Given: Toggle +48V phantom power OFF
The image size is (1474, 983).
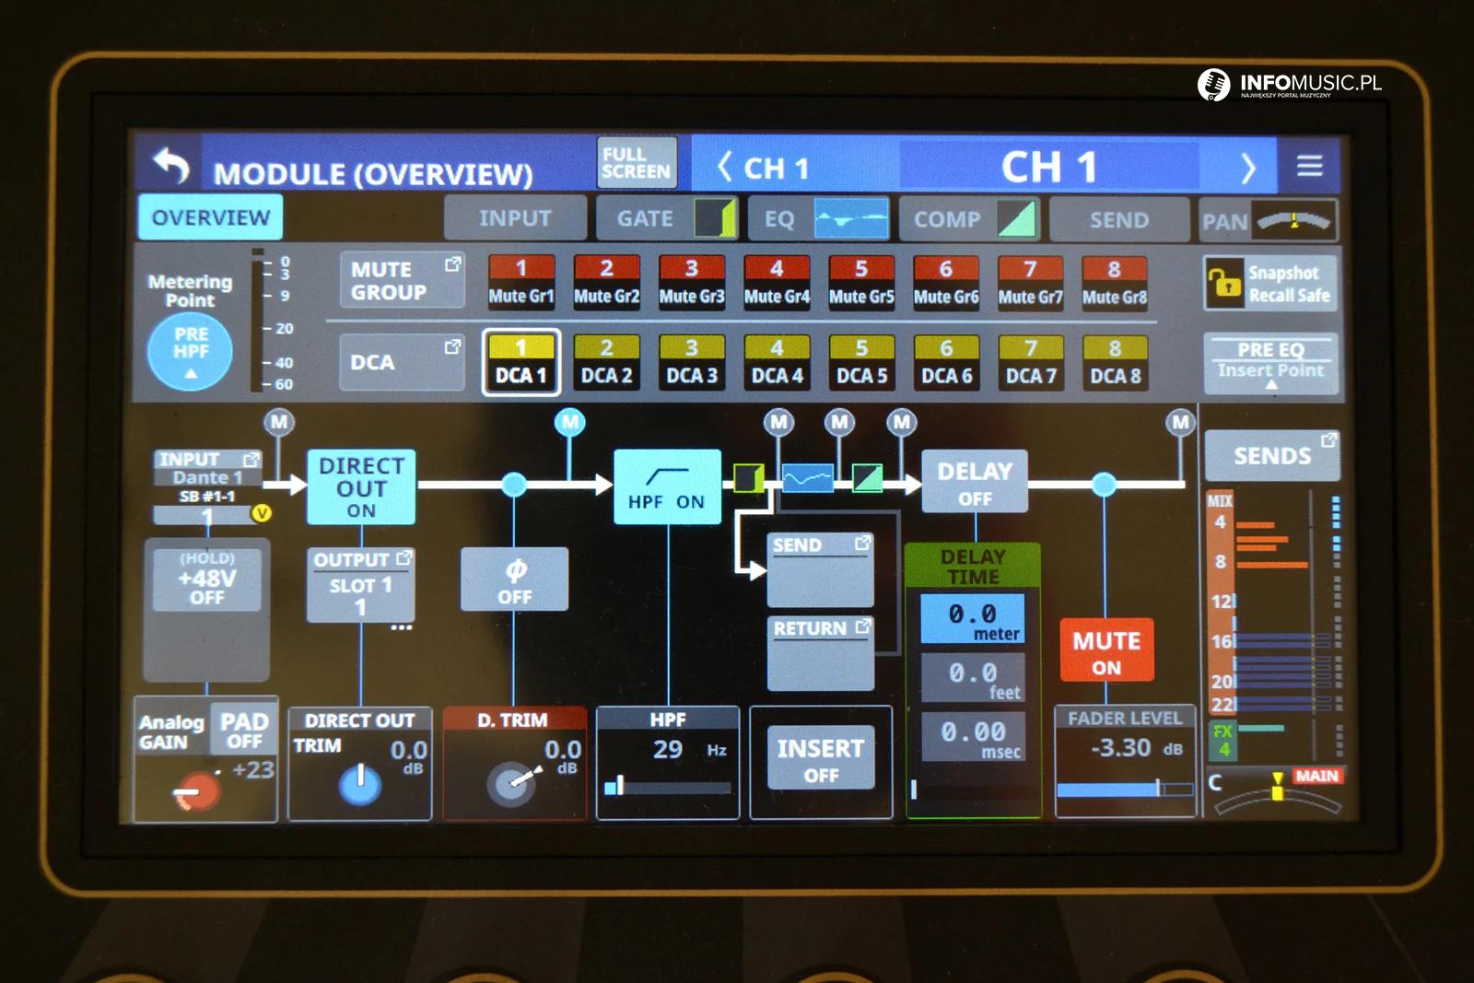Looking at the screenshot, I should click(x=207, y=578).
